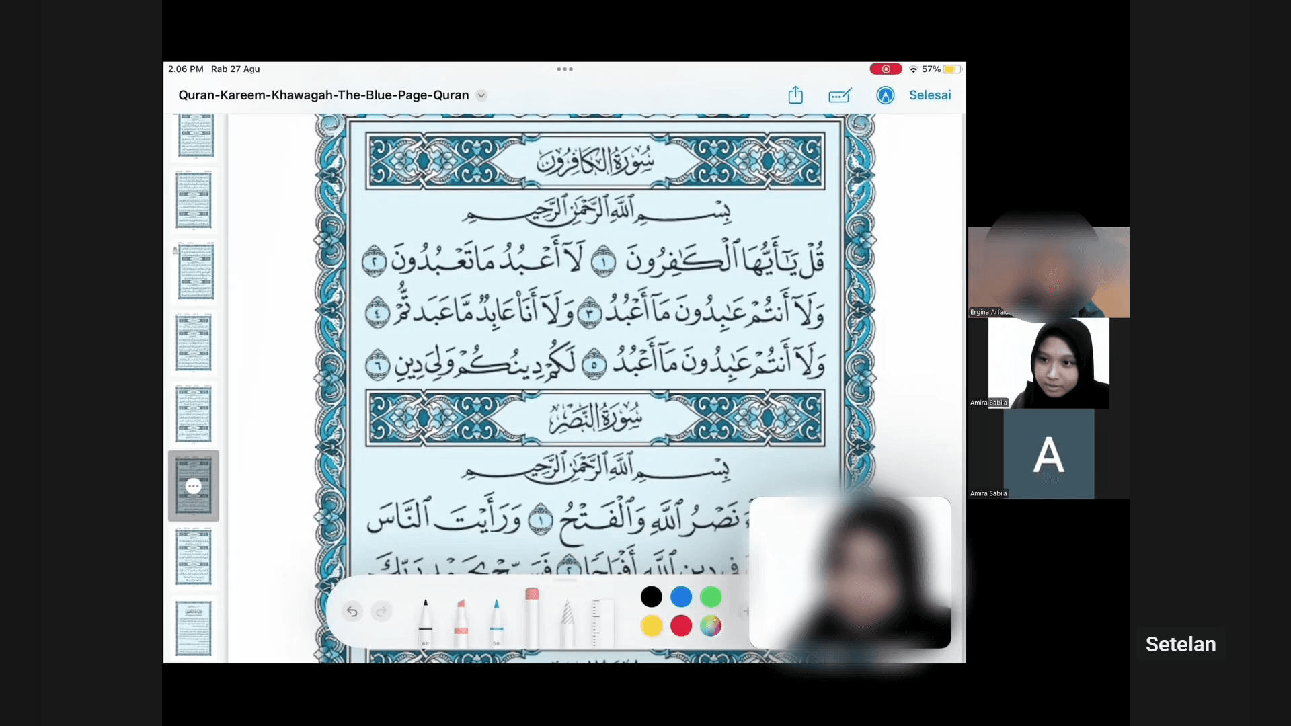The height and width of the screenshot is (726, 1291).
Task: Open the Setelan settings button
Action: pyautogui.click(x=1180, y=644)
